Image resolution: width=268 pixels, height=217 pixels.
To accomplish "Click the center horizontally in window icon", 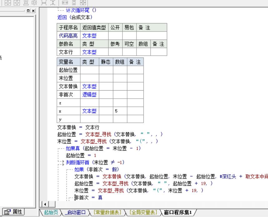I will (x=8, y=2).
